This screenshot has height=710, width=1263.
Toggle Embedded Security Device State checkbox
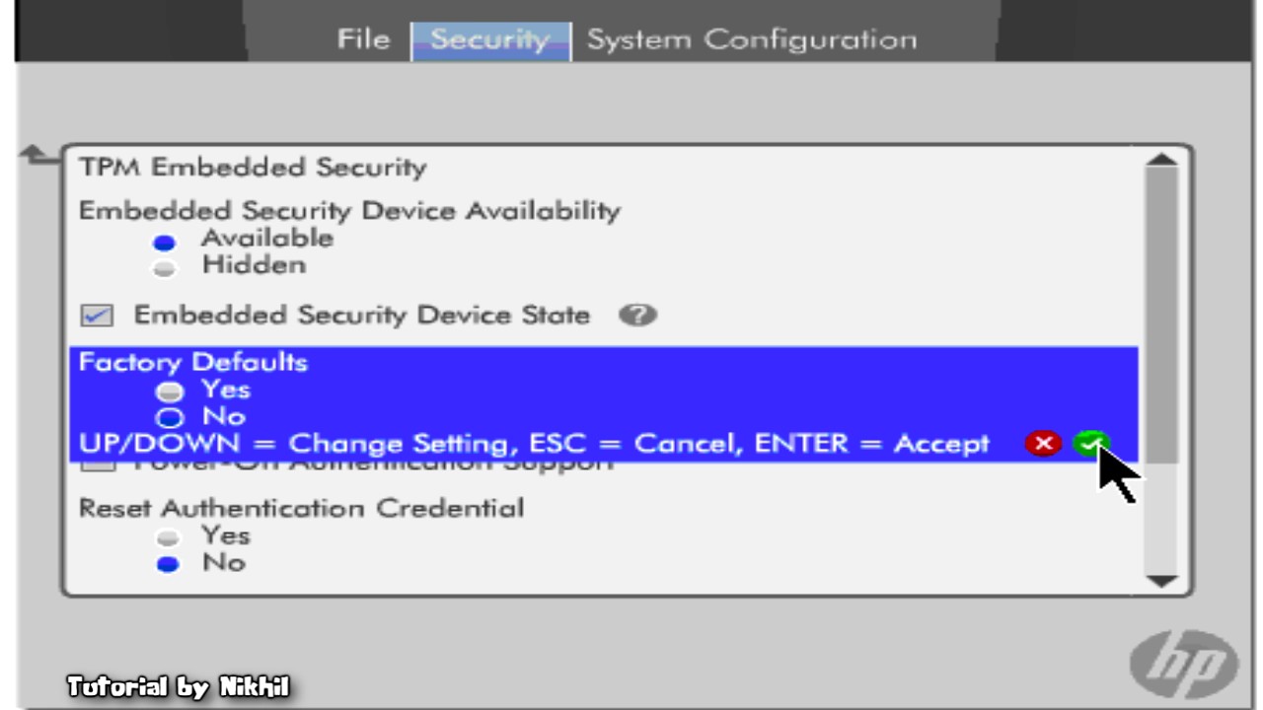click(97, 317)
